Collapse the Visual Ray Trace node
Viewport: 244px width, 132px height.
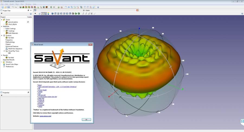pyautogui.click(x=4, y=51)
